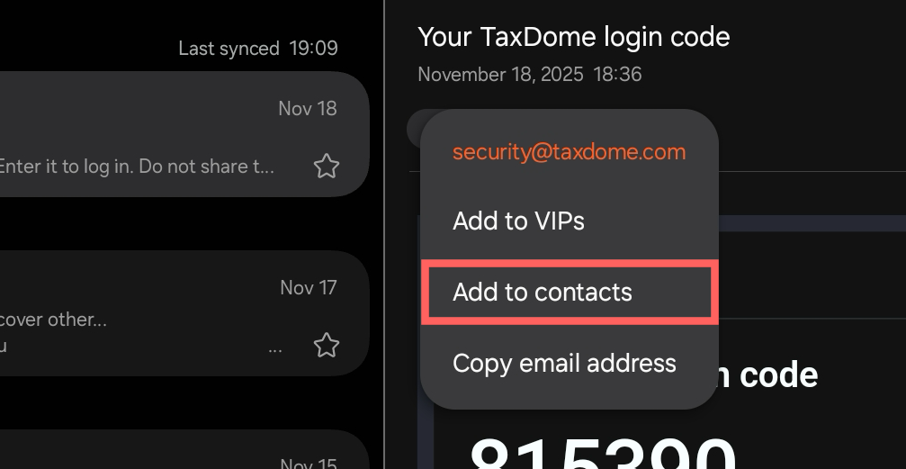This screenshot has height=469, width=906.
Task: Open the 'Enter it to log in' email preview
Action: click(x=135, y=167)
